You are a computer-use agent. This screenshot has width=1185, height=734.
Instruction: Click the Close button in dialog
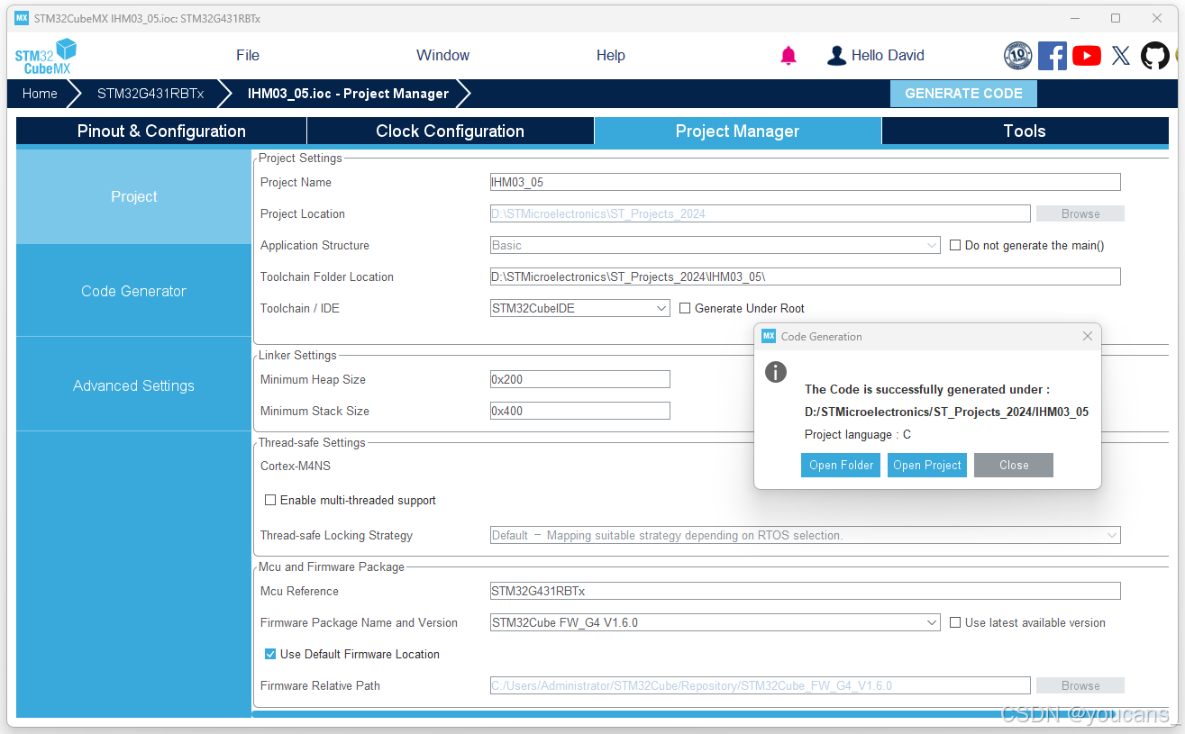click(1014, 465)
